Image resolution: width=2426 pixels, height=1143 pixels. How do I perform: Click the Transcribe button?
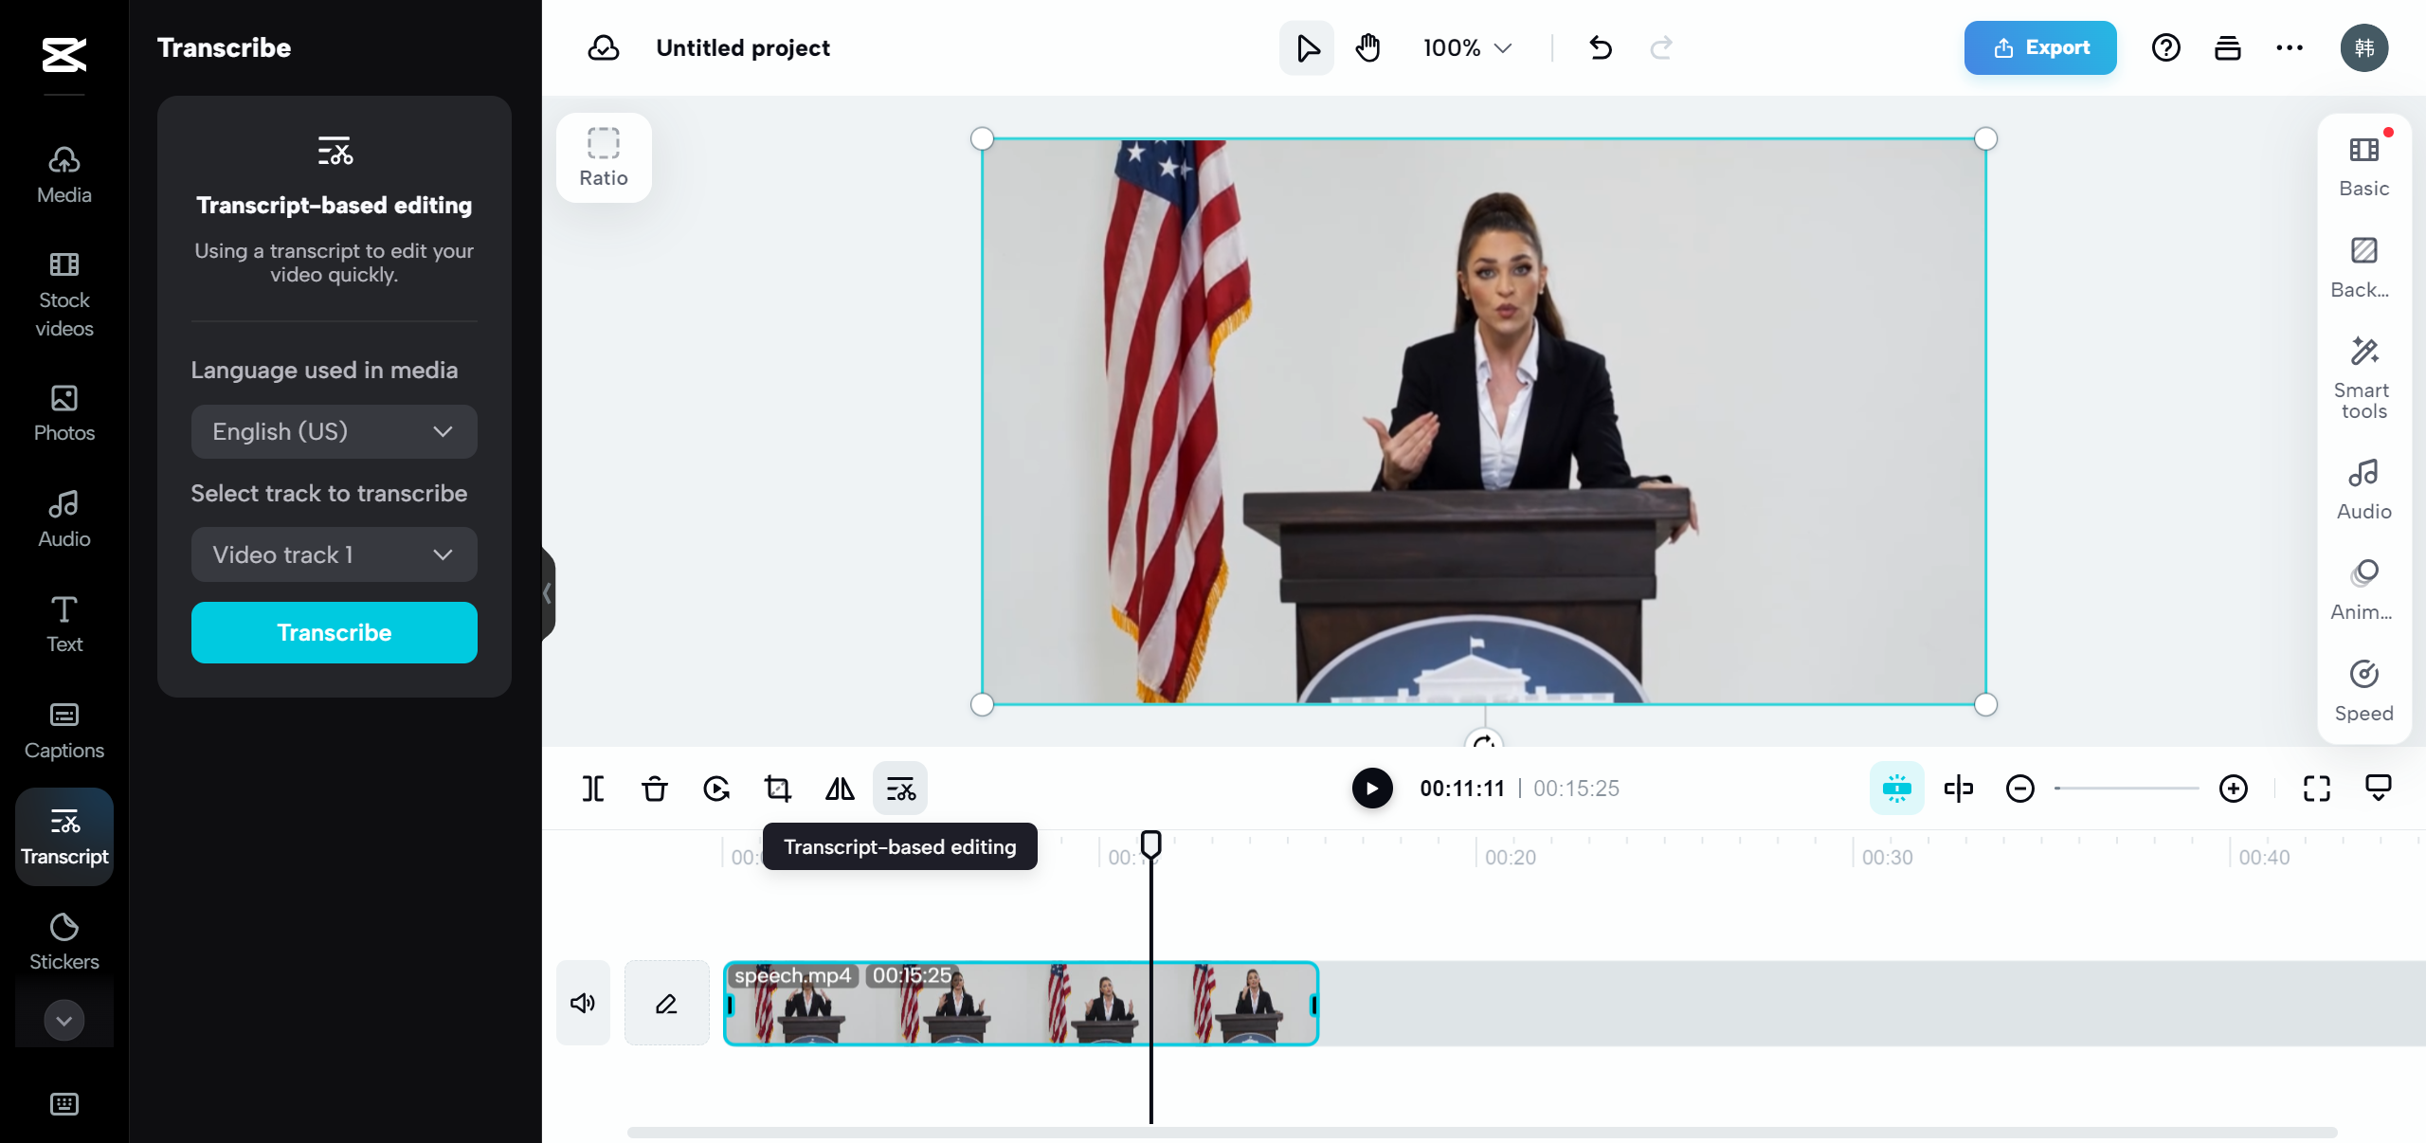pos(334,632)
